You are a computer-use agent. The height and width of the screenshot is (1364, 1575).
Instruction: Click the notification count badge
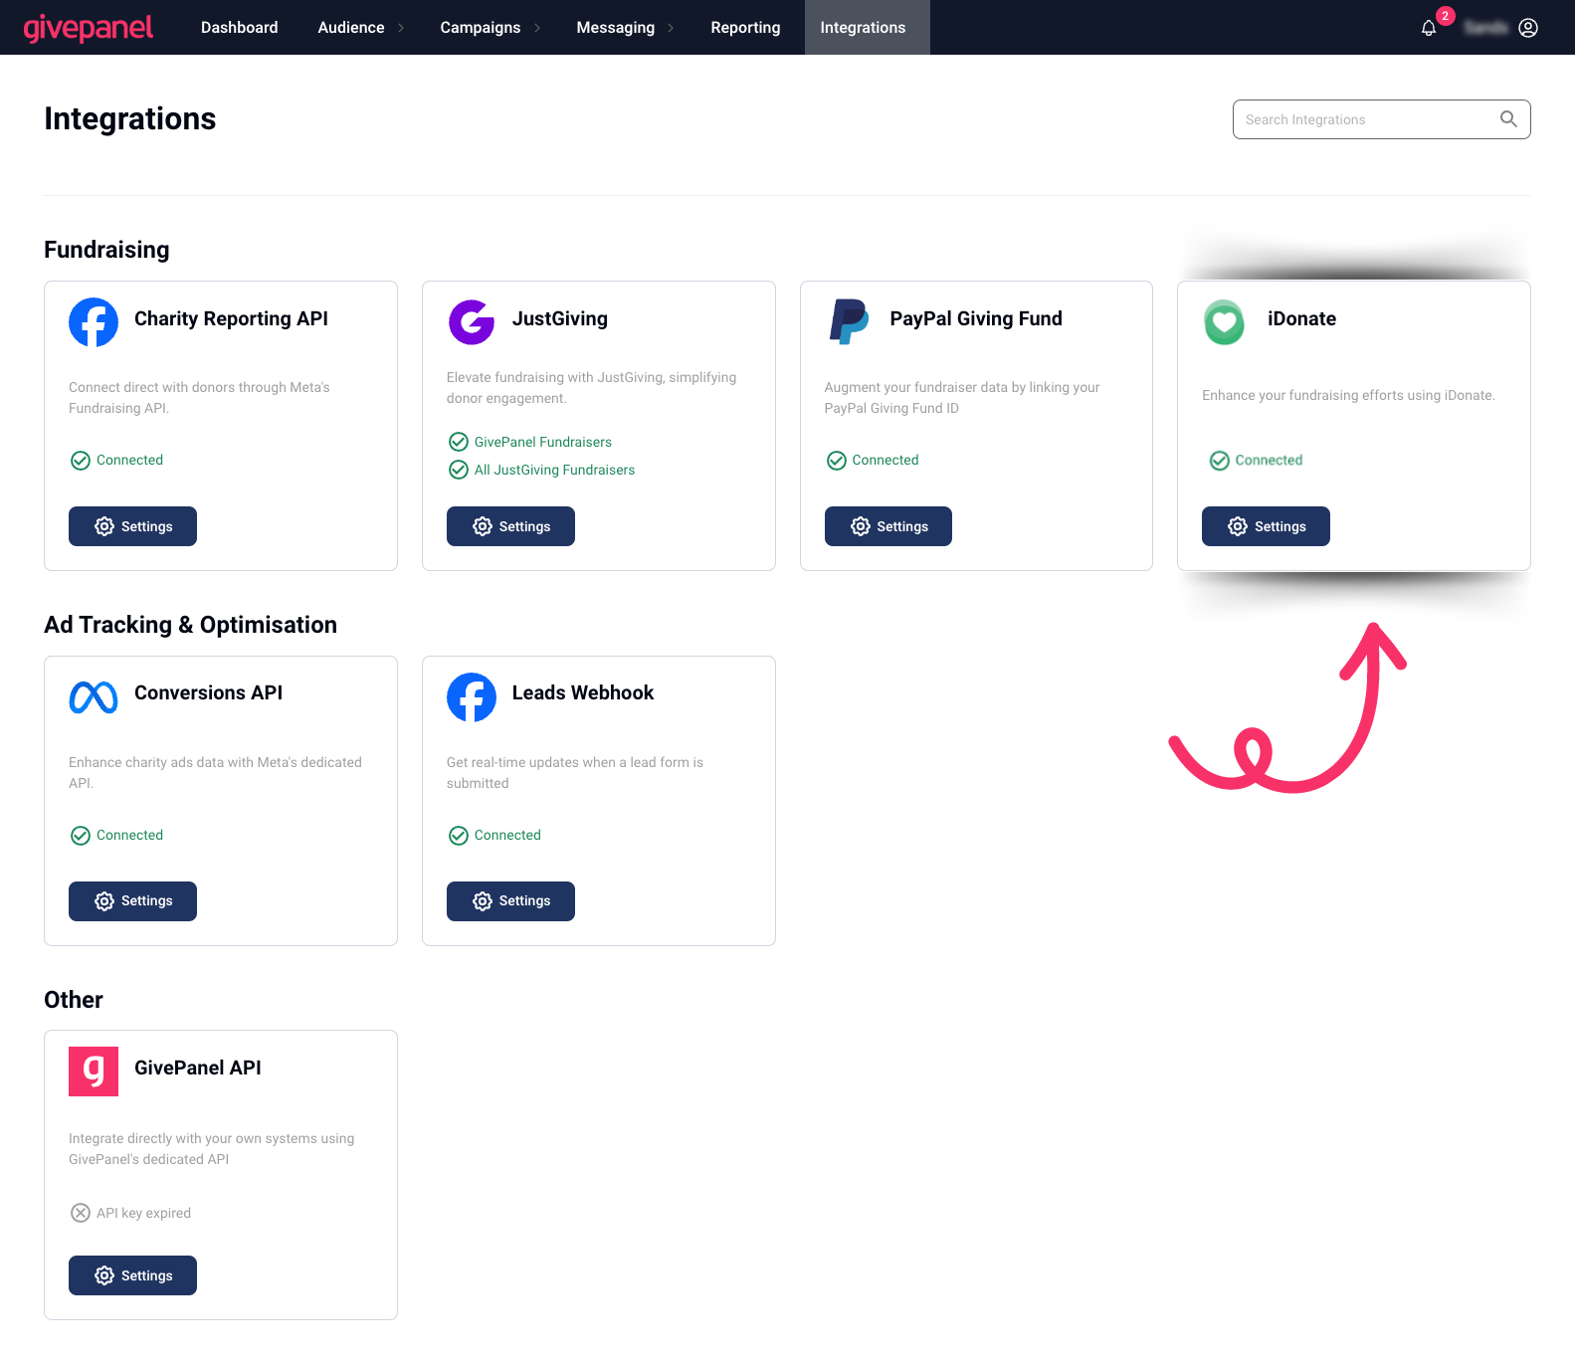(x=1446, y=16)
